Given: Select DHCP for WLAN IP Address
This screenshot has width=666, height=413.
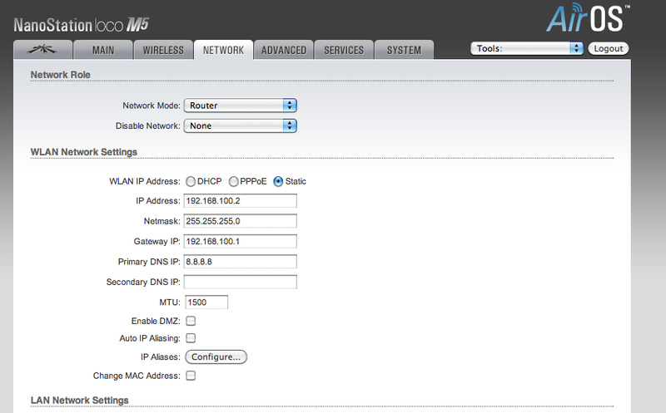Looking at the screenshot, I should [x=191, y=181].
